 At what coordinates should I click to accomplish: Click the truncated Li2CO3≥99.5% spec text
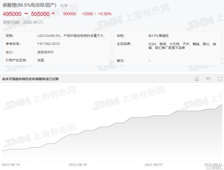pos(72,36)
